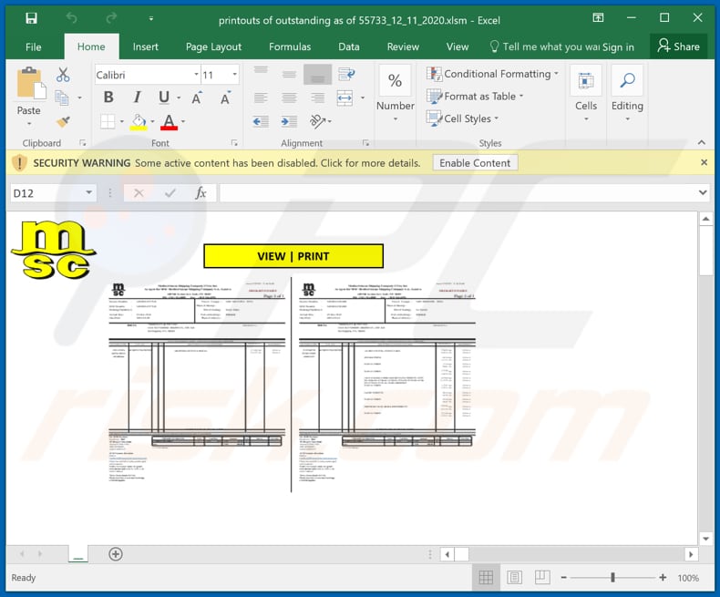Toggle Underline formatting
Screen dimensions: 720x597
(164, 98)
